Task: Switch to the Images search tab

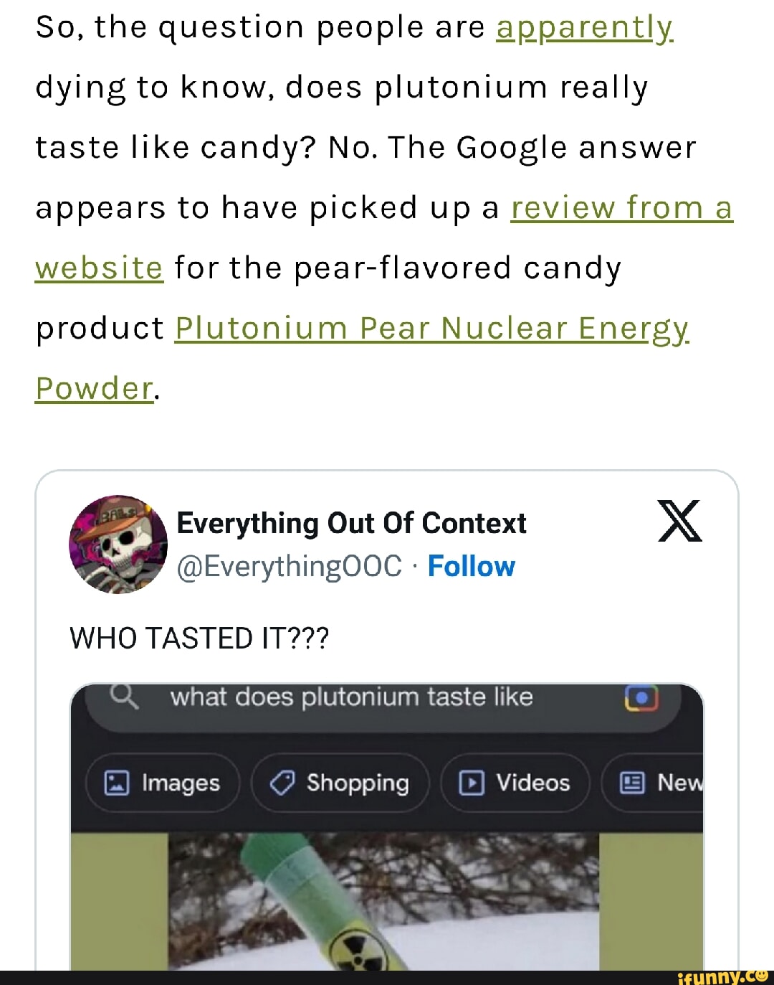Action: click(x=163, y=783)
